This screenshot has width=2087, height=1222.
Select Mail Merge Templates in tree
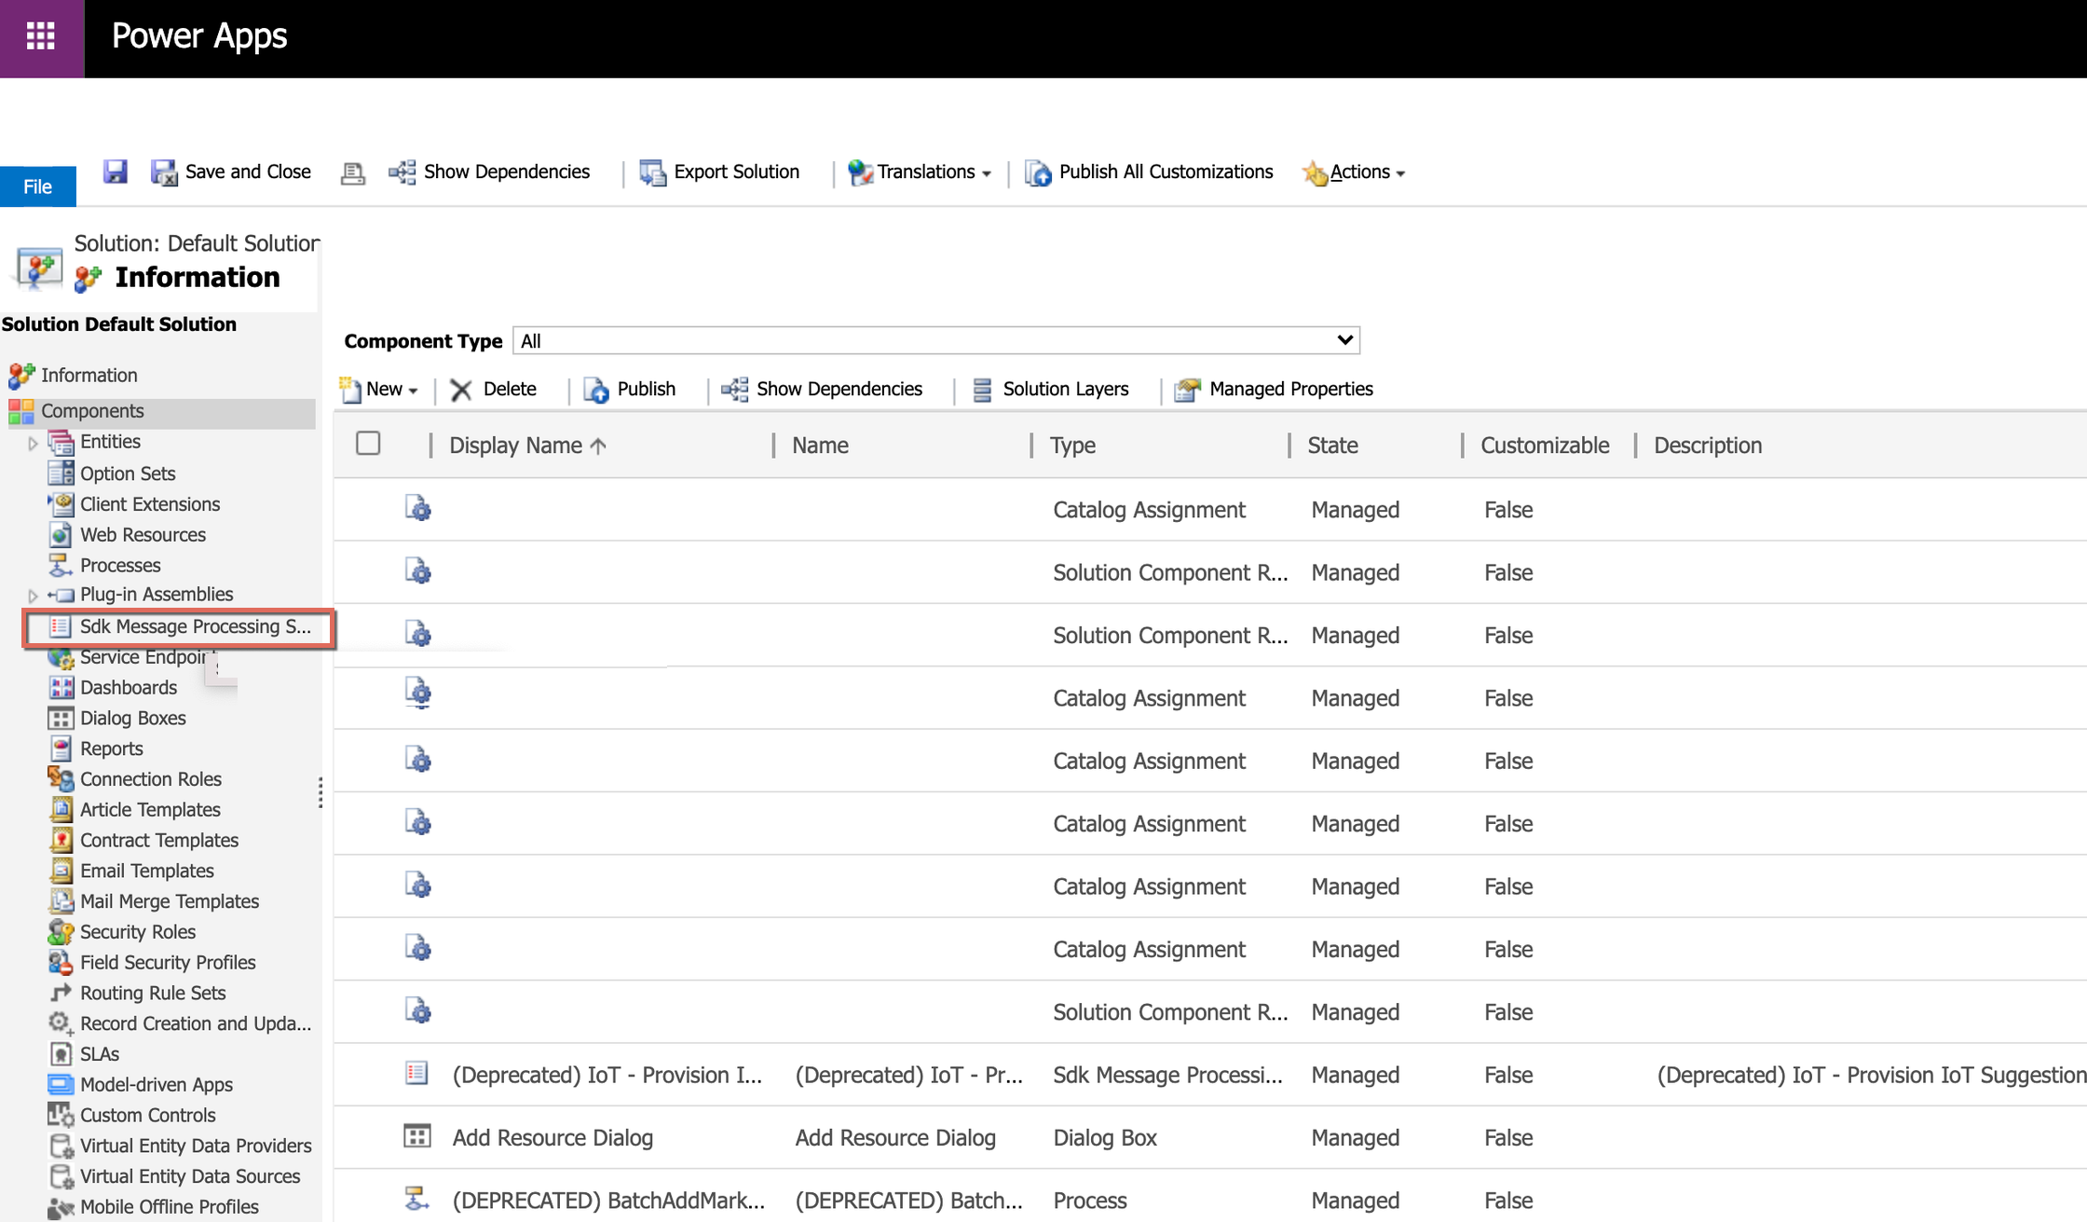[x=170, y=901]
